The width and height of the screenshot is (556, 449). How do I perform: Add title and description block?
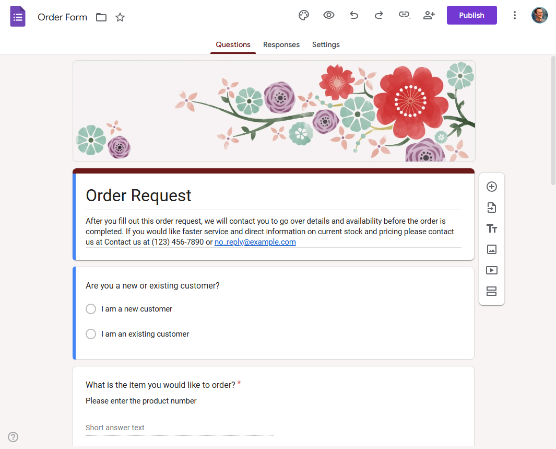click(x=491, y=228)
